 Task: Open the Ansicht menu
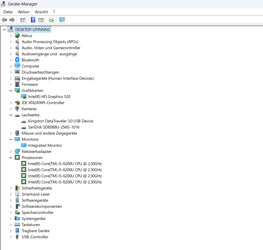pos(41,12)
